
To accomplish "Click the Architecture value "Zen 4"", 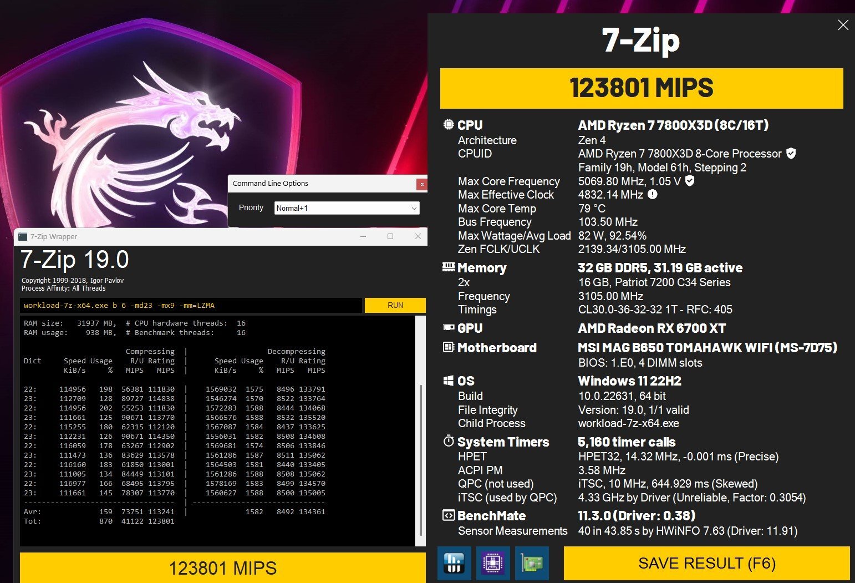I will click(x=592, y=140).
